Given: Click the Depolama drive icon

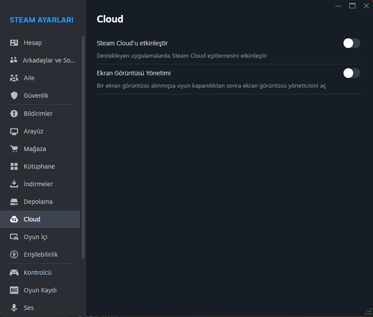Looking at the screenshot, I should [14, 202].
